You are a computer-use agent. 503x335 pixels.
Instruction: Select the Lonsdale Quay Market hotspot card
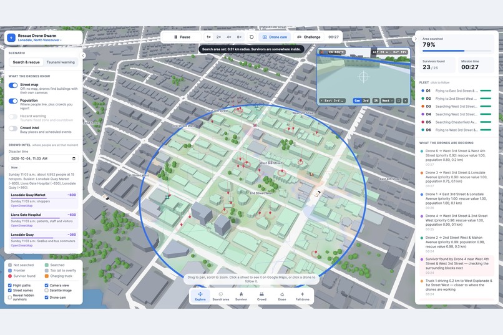click(43, 200)
